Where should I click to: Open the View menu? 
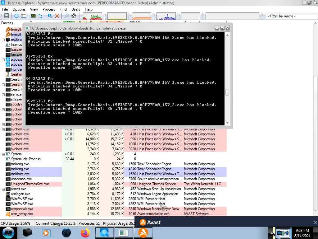pyautogui.click(x=34, y=9)
